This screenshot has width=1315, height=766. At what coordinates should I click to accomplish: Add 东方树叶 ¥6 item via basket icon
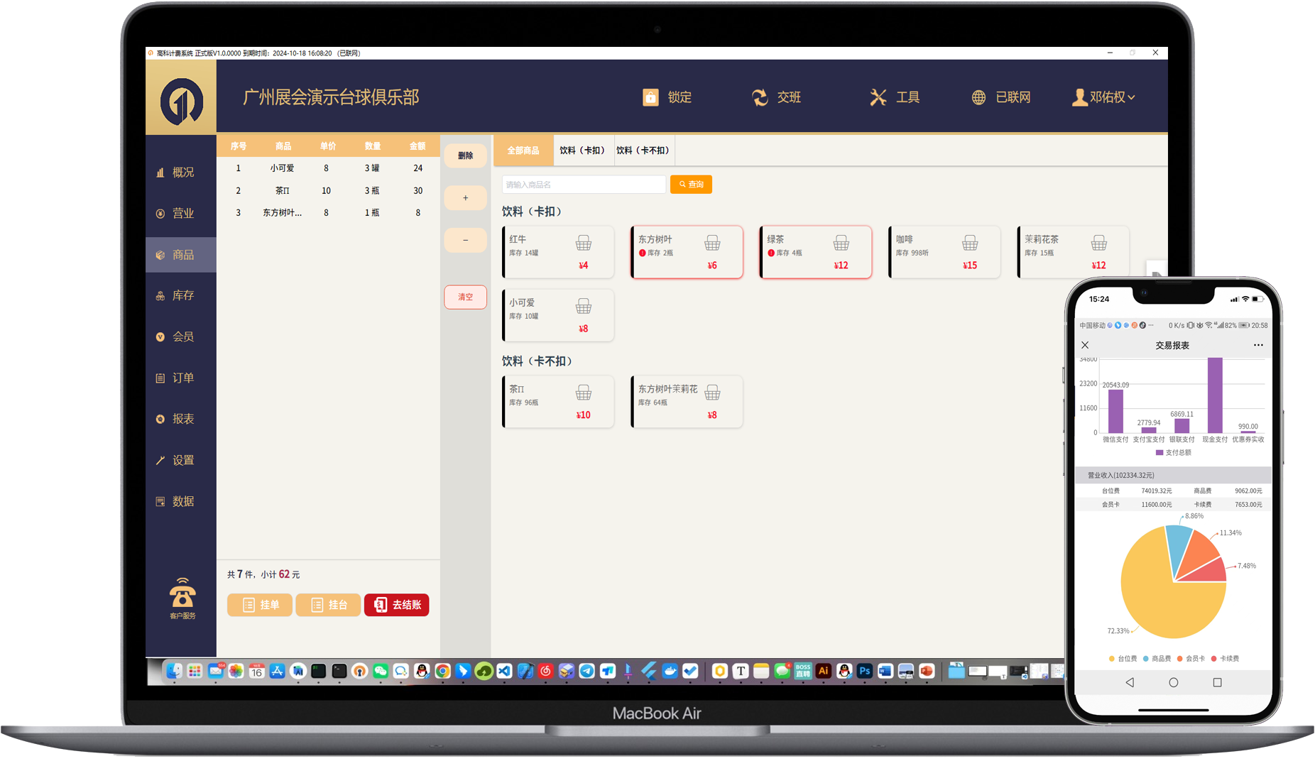click(x=712, y=244)
